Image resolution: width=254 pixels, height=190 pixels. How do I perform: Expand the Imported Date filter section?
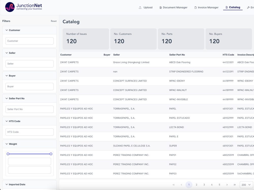(7, 184)
